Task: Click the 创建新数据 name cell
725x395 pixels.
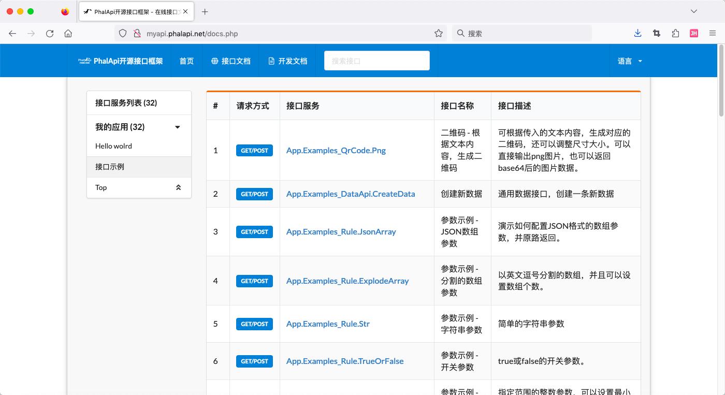Action: pyautogui.click(x=461, y=194)
